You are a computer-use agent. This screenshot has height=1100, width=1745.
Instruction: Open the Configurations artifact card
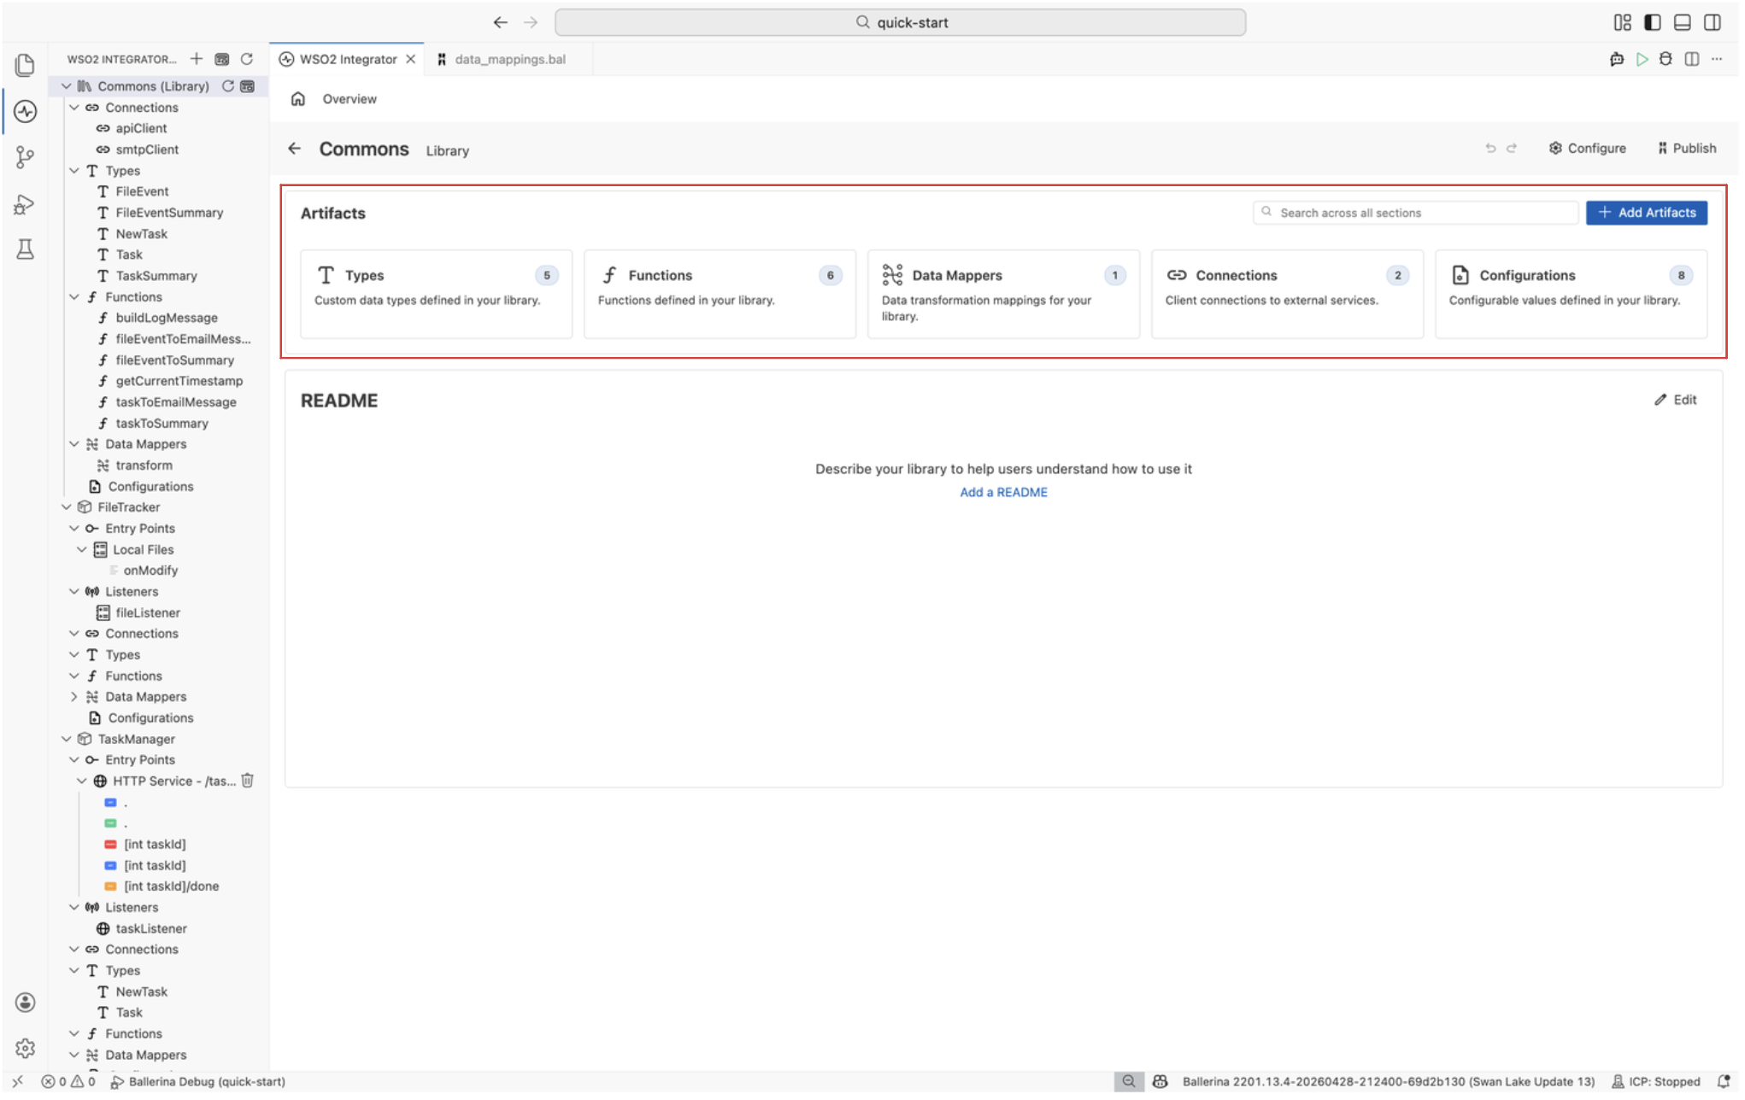(1571, 294)
